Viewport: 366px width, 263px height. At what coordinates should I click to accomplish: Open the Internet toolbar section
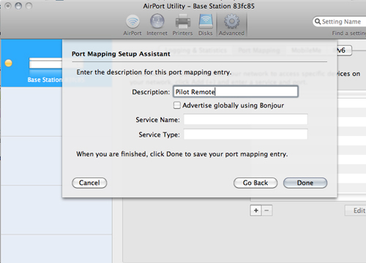tap(157, 26)
